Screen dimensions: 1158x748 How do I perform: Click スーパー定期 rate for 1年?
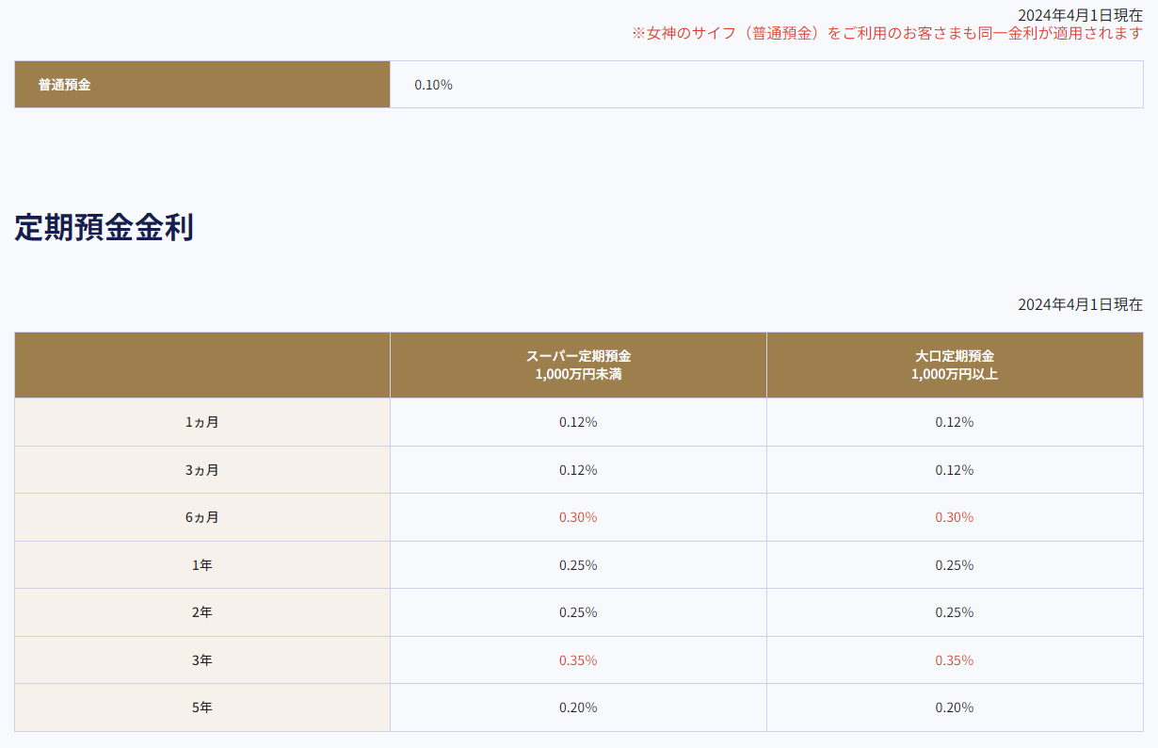pos(578,565)
